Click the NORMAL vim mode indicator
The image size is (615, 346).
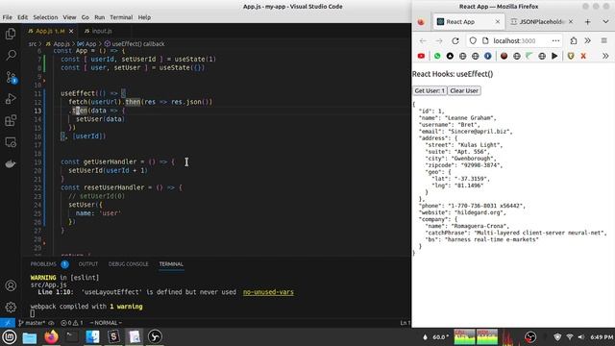point(106,323)
